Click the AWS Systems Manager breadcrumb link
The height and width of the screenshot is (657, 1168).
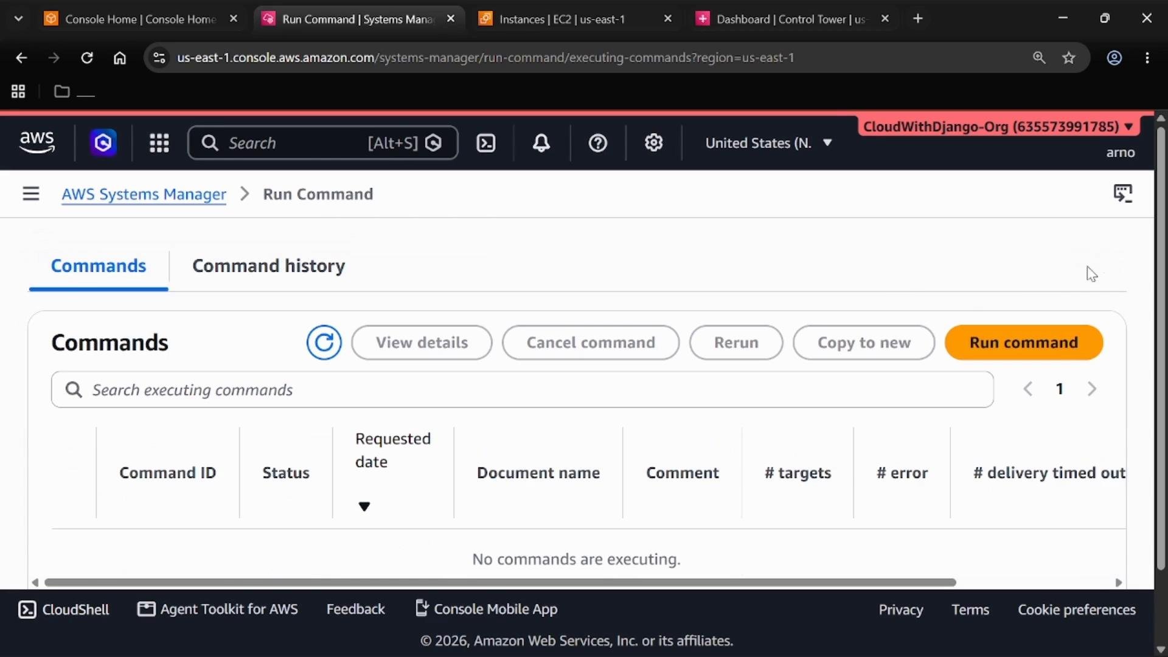(144, 194)
